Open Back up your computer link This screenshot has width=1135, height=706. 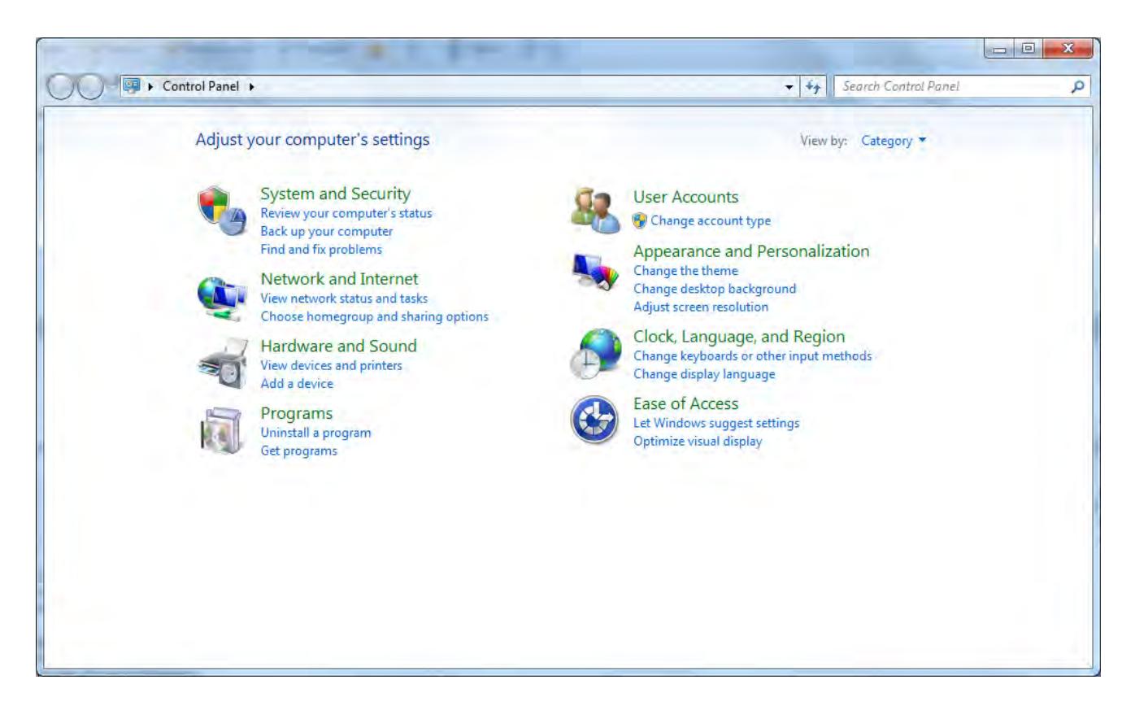point(326,231)
